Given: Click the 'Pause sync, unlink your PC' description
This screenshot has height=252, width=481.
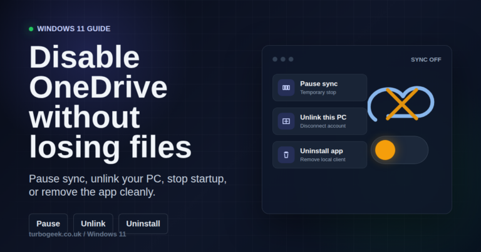Looking at the screenshot, I should tap(128, 185).
